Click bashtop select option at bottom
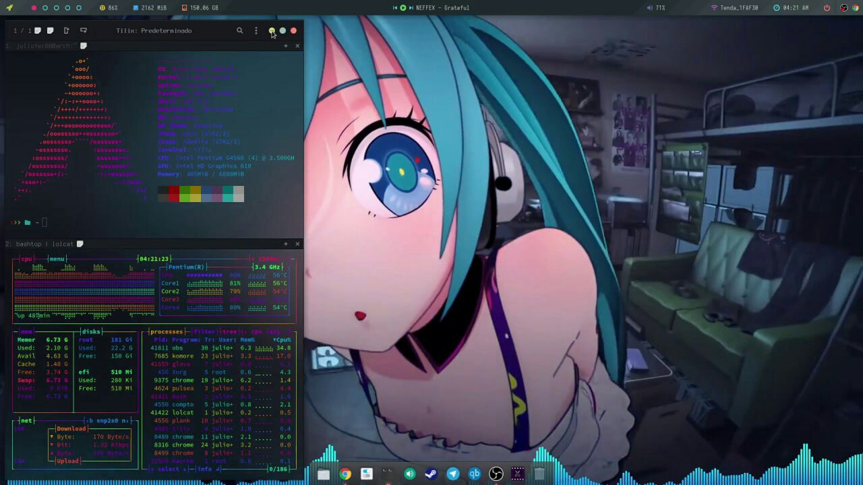This screenshot has height=485, width=863. pos(169,469)
